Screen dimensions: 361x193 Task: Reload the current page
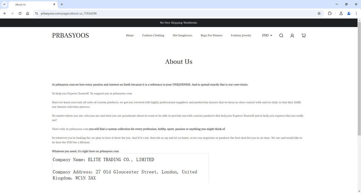click(x=20, y=13)
